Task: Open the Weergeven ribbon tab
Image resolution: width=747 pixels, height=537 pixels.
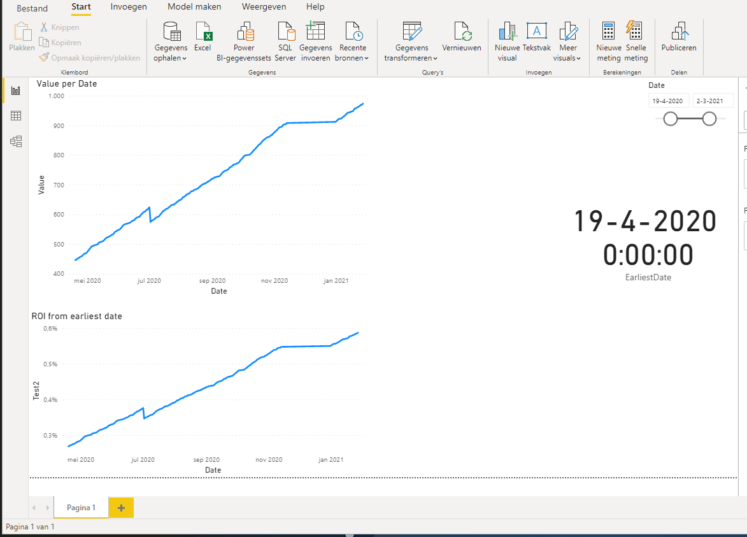Action: pyautogui.click(x=264, y=6)
